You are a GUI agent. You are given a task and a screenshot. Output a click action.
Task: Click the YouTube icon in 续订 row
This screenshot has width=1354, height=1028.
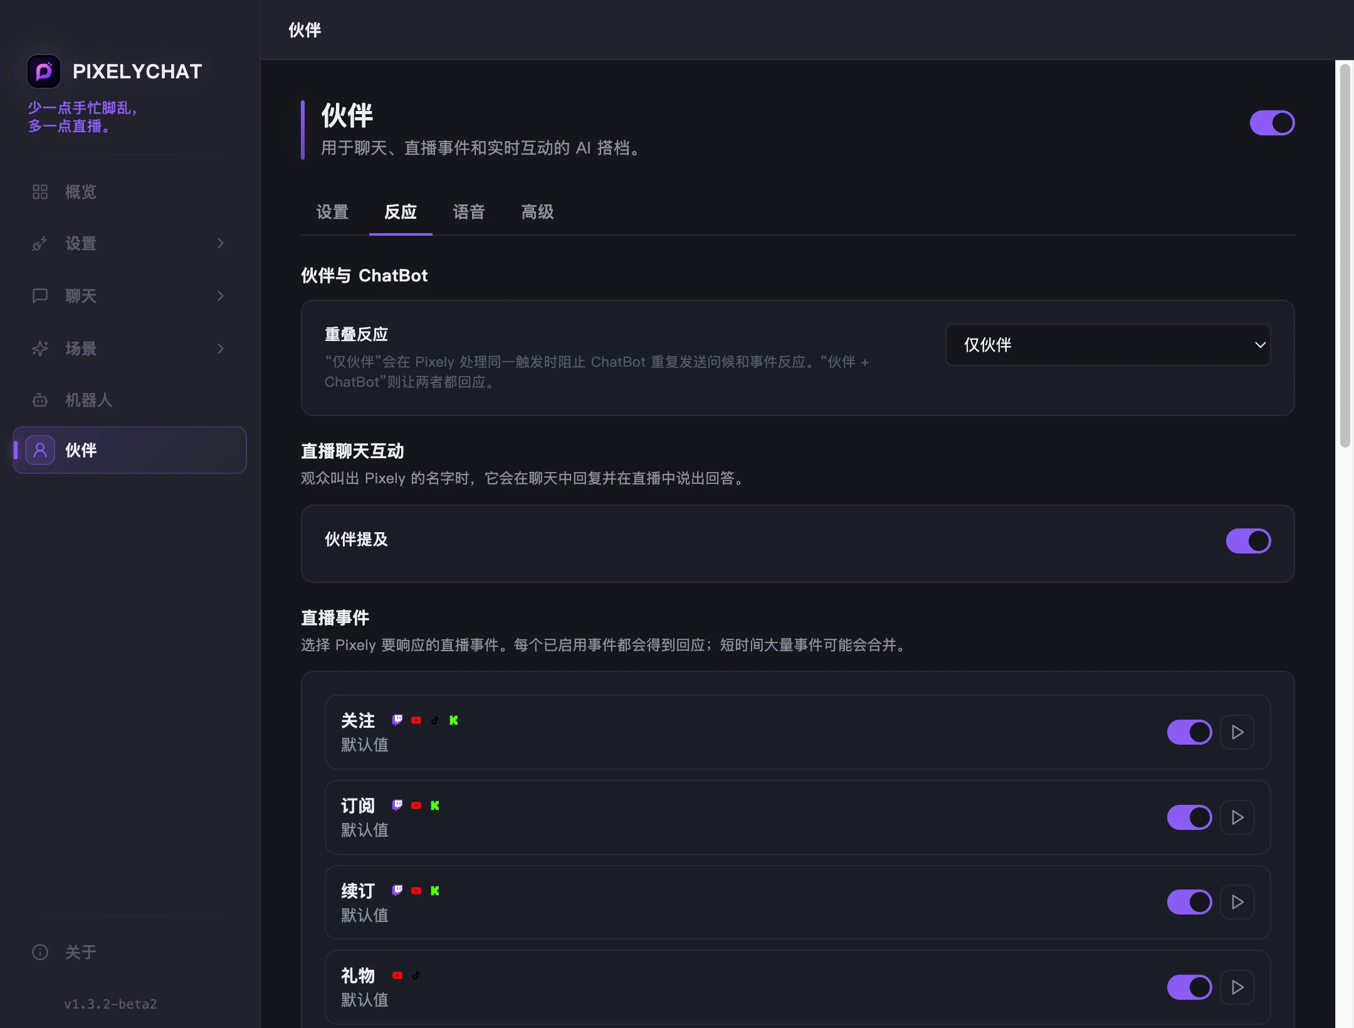point(416,891)
